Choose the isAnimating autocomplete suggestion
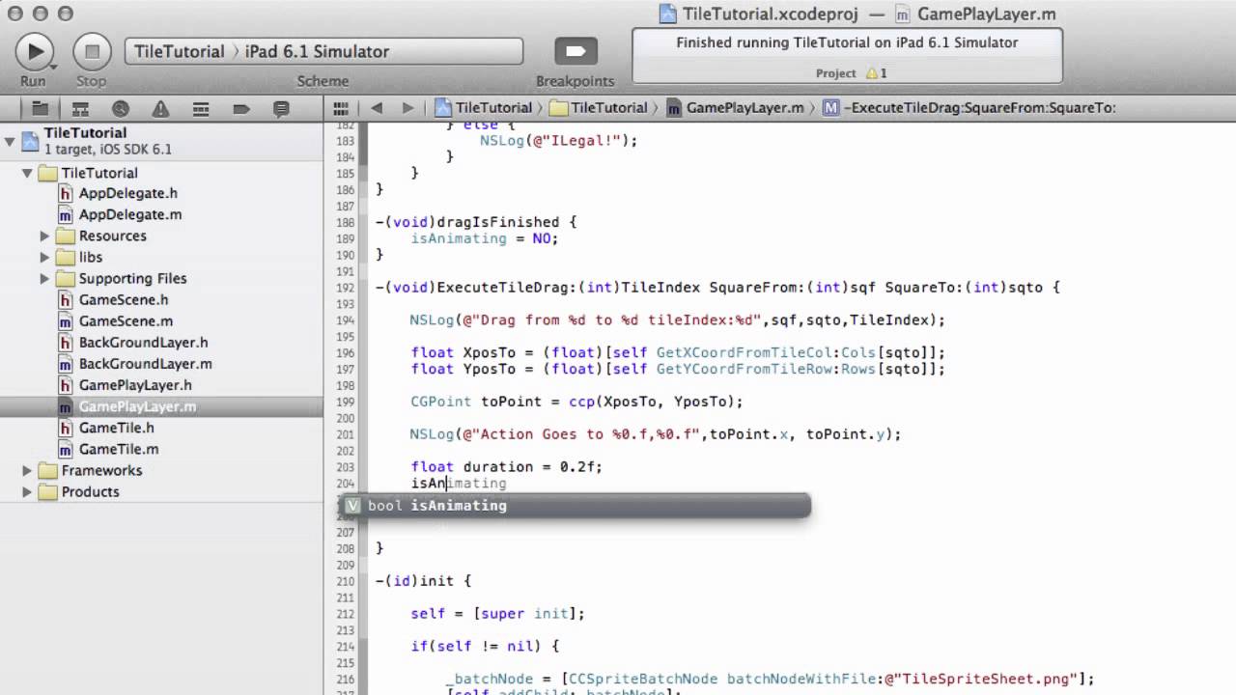Viewport: 1236px width, 695px height. click(576, 506)
